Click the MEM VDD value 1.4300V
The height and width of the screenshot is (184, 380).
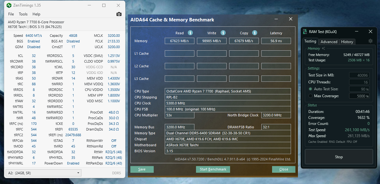coord(114,78)
